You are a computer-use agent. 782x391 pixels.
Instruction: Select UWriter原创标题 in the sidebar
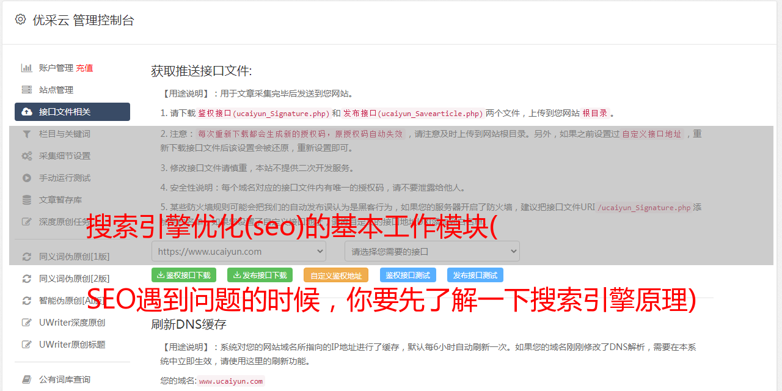point(72,345)
